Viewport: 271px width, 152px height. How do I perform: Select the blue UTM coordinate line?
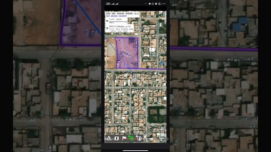(116, 16)
